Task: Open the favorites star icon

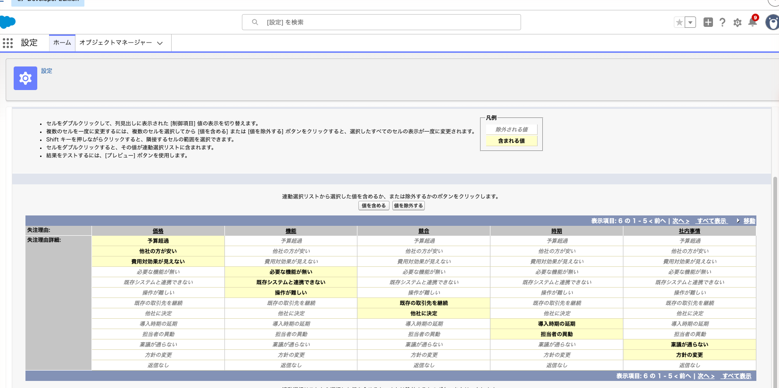Action: (x=679, y=22)
